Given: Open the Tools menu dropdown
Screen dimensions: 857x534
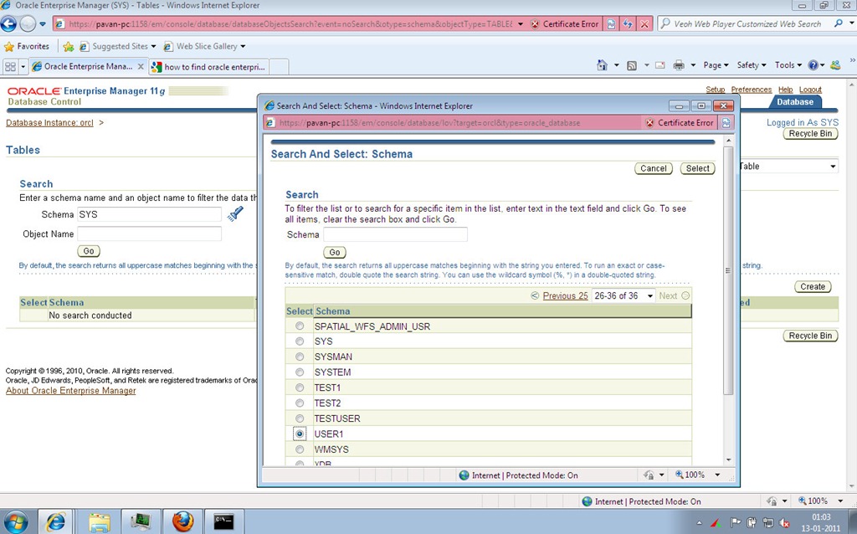Looking at the screenshot, I should click(x=788, y=65).
